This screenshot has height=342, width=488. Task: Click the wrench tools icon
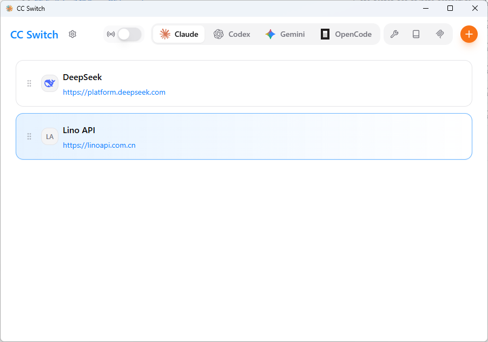[394, 34]
